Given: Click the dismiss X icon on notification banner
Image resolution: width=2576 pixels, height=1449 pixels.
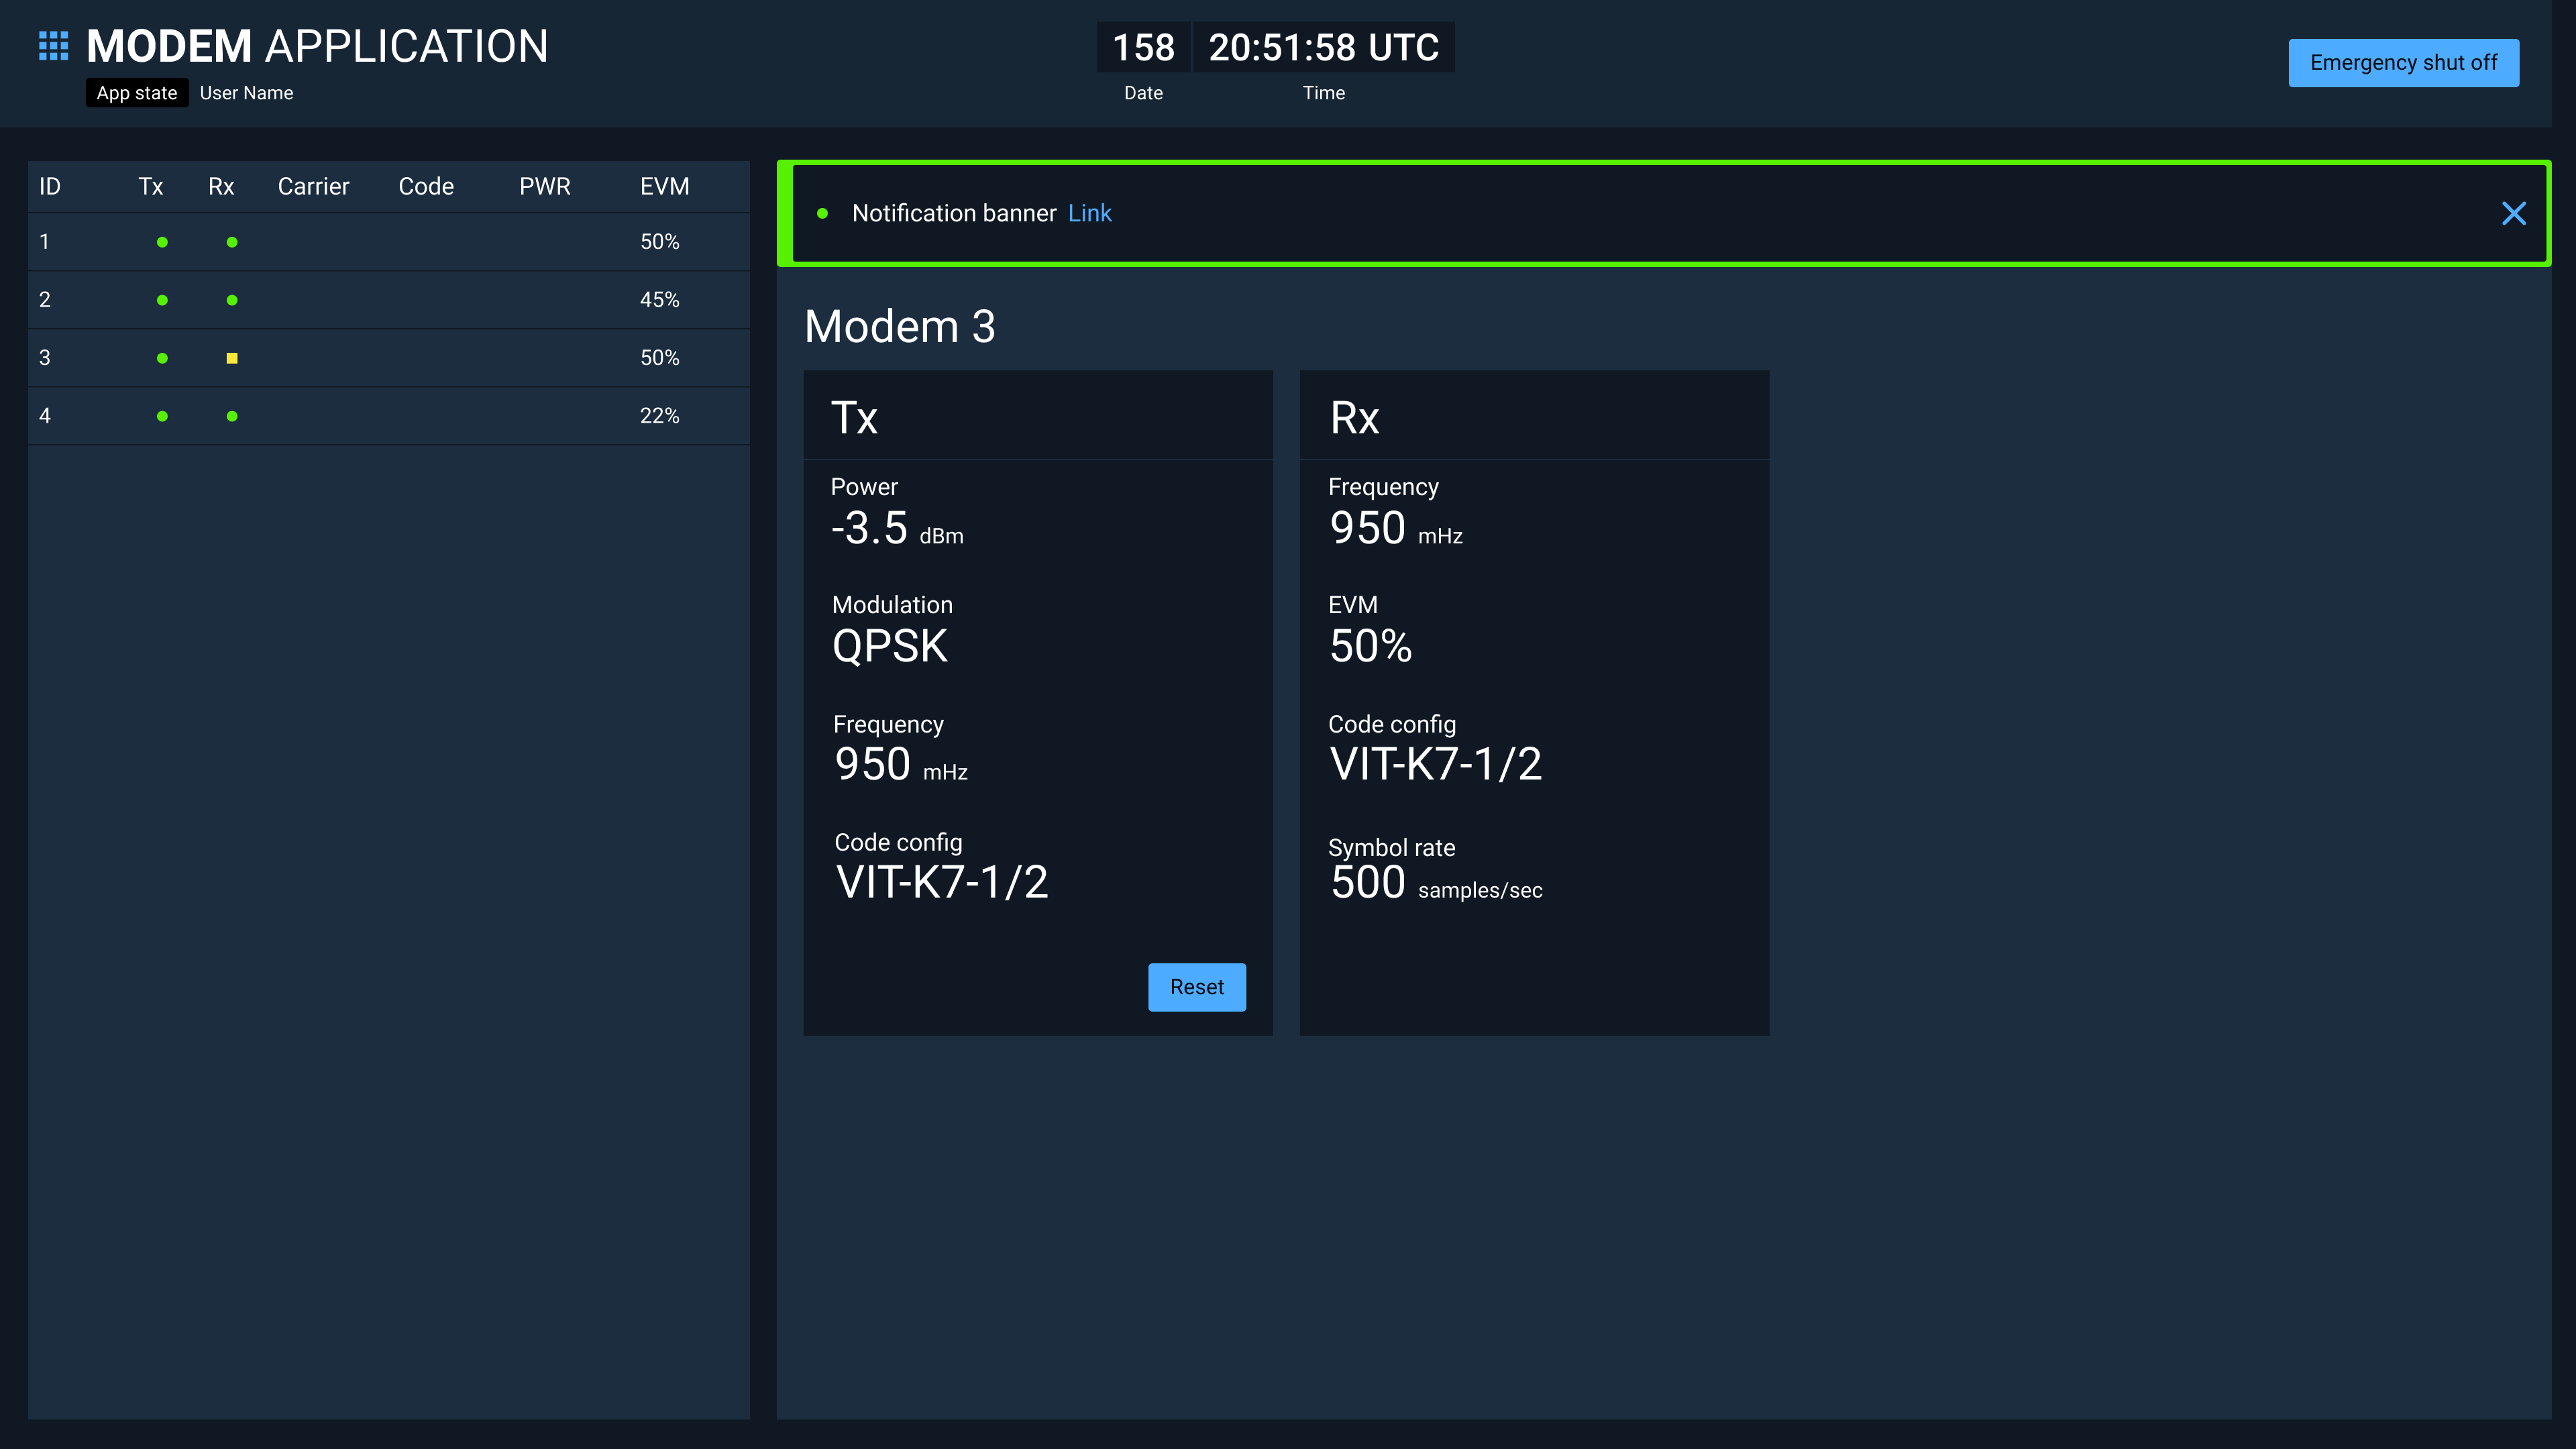Looking at the screenshot, I should (x=2516, y=212).
